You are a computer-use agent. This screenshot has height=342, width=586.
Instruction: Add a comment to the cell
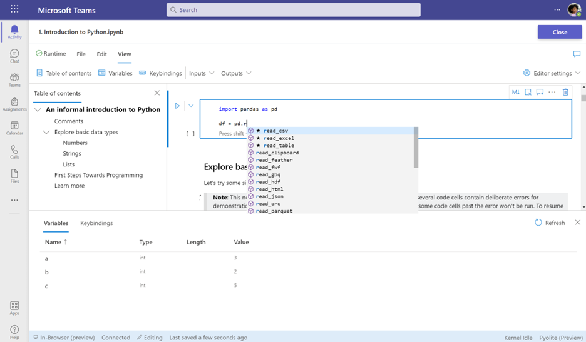(540, 92)
